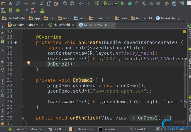The image size is (191, 132).
Task: Open Project Structure icon
Action: tap(174, 3)
